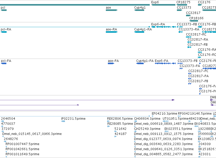Image resolution: width=216 pixels, height=158 pixels.
Task: Select the Cyp4g1-RA transcript label
Action: 143,29
